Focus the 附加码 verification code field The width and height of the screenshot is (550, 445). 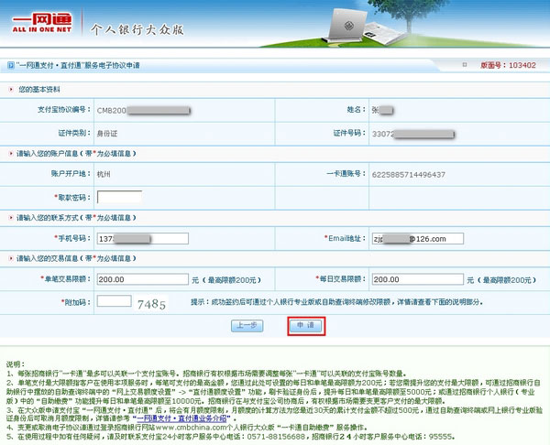(114, 301)
